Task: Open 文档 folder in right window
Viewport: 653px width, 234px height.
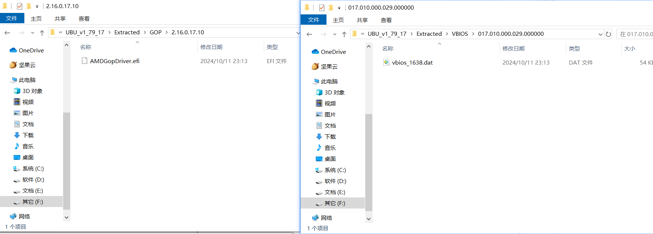Action: tap(330, 125)
